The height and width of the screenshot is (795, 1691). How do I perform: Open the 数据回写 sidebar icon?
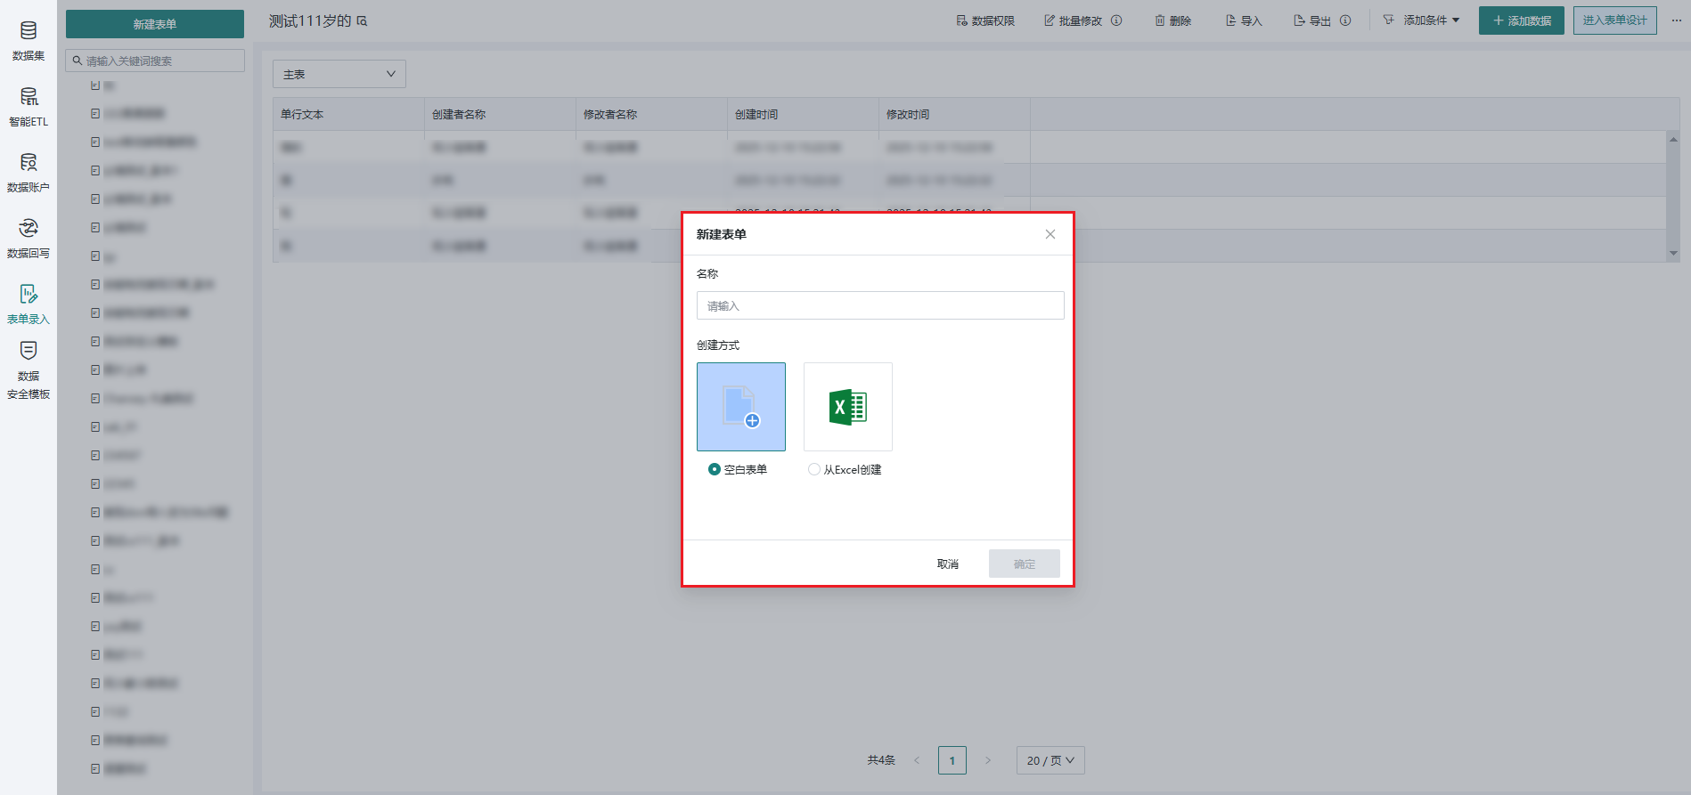click(29, 238)
